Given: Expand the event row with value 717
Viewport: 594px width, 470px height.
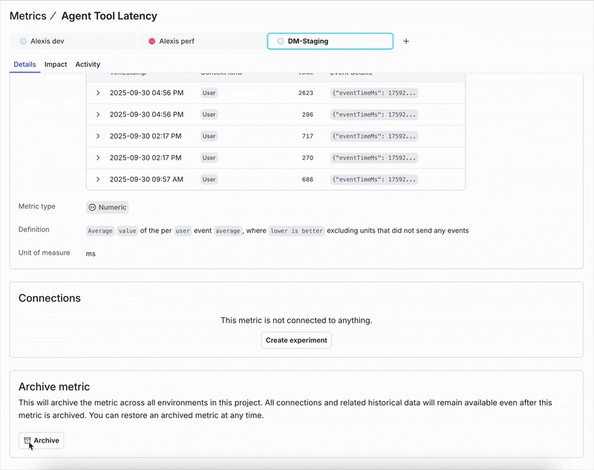Looking at the screenshot, I should pos(98,136).
